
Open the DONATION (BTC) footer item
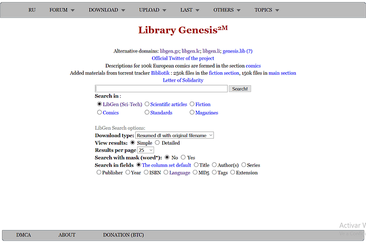[x=123, y=235]
